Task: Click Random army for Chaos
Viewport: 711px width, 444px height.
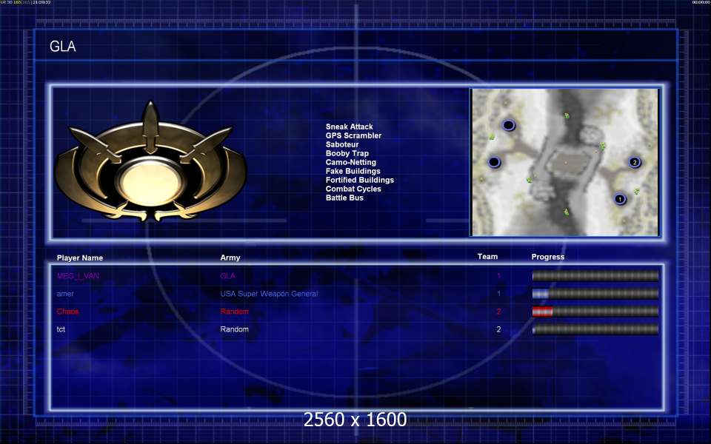Action: coord(234,312)
